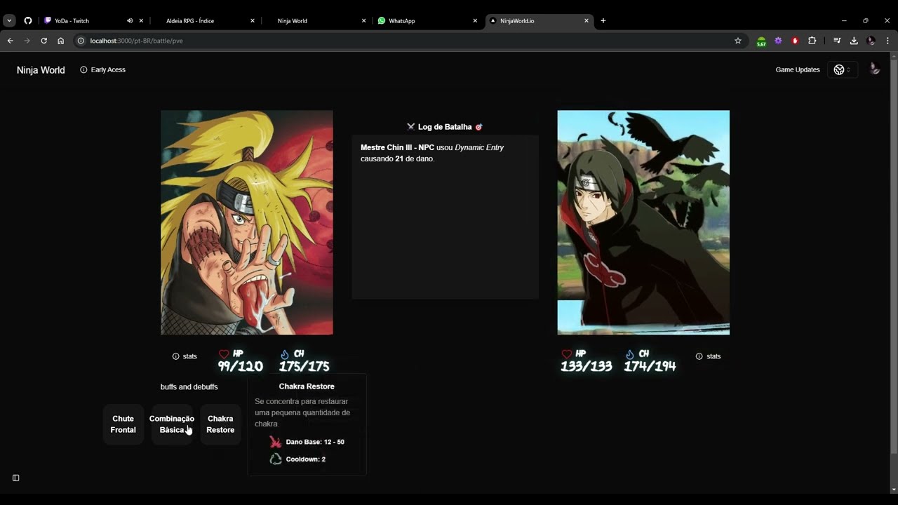Click the heart icon above 99/120
898x505 pixels.
click(224, 354)
